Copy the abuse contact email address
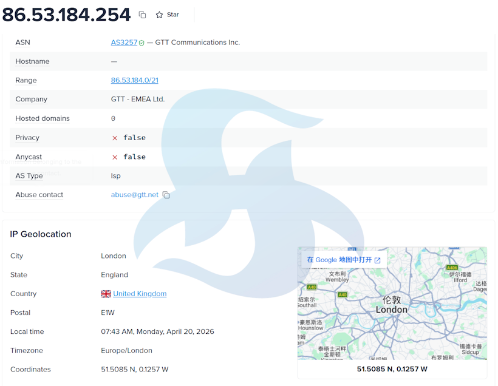 166,195
